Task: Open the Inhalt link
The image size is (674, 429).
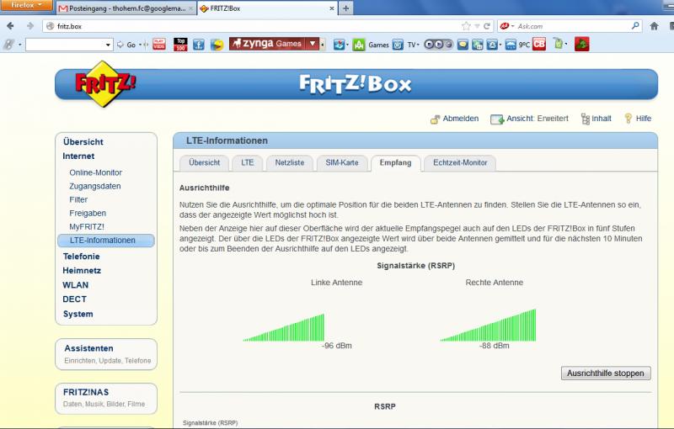Action: click(596, 119)
